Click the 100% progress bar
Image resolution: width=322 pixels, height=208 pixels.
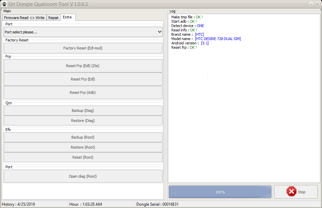tap(220, 192)
